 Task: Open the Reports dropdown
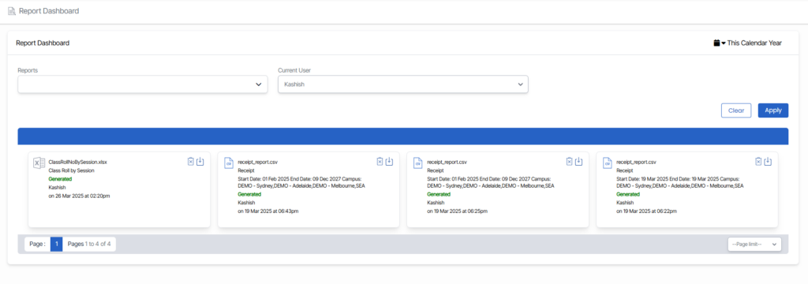pyautogui.click(x=143, y=84)
